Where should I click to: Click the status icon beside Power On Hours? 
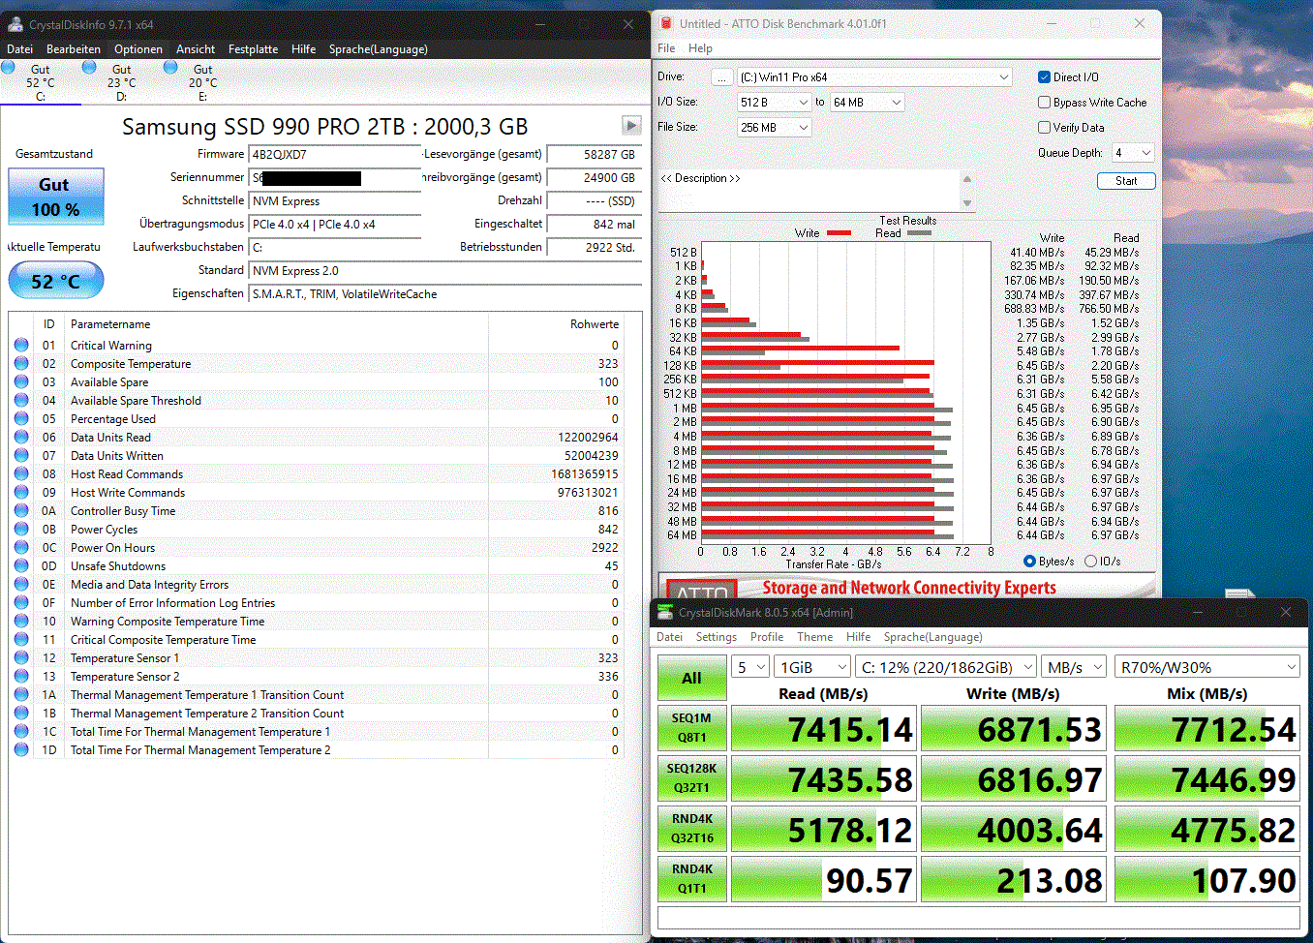click(x=21, y=547)
